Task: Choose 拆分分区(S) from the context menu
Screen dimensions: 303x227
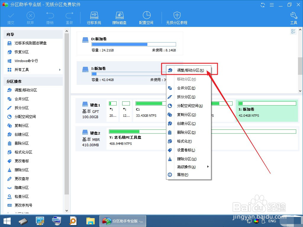Action: click(188, 97)
